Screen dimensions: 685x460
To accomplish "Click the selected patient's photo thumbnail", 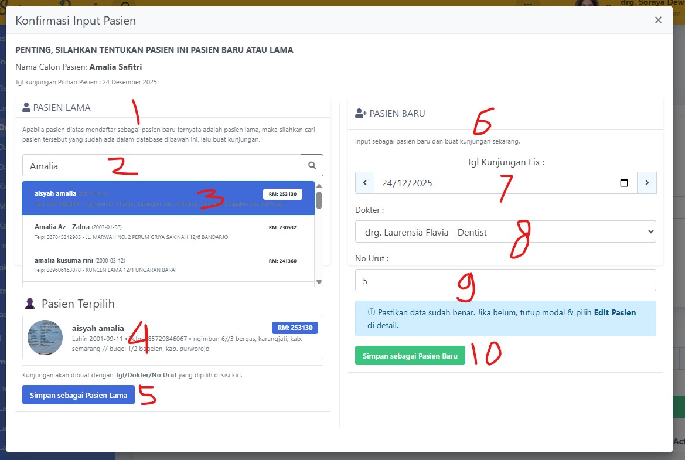I will click(x=45, y=338).
